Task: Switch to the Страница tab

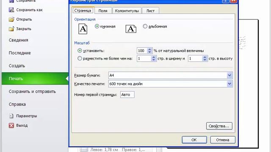Action: point(83,11)
